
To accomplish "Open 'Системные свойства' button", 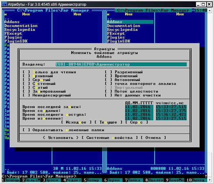I will pos(109,138).
